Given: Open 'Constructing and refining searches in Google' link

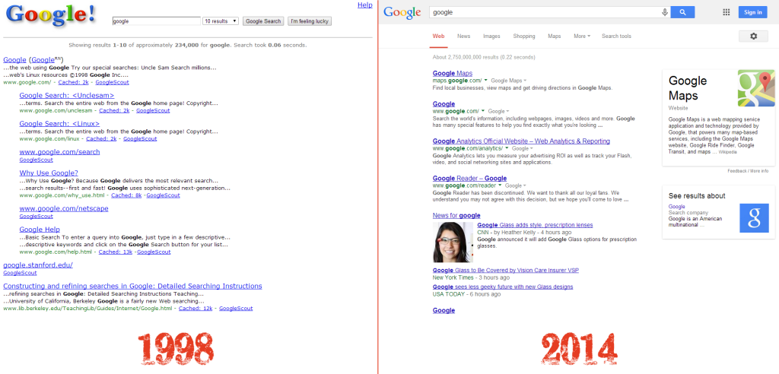Looking at the screenshot, I should coord(132,286).
